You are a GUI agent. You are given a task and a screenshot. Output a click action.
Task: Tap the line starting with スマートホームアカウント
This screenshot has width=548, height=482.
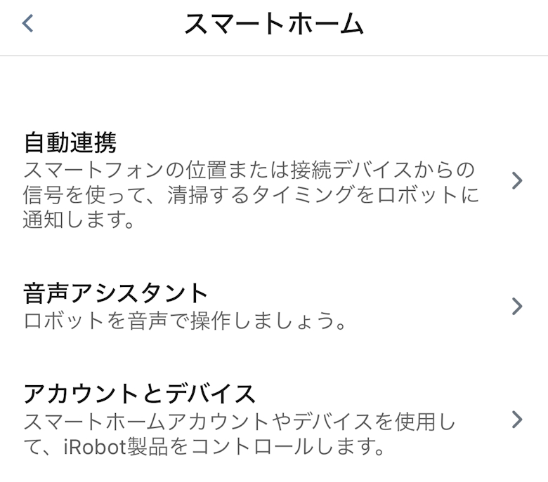(240, 422)
